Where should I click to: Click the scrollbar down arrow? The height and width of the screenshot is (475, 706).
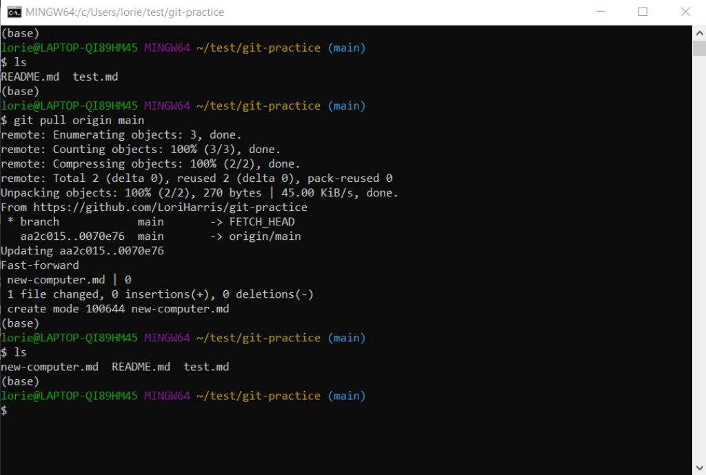(x=699, y=468)
